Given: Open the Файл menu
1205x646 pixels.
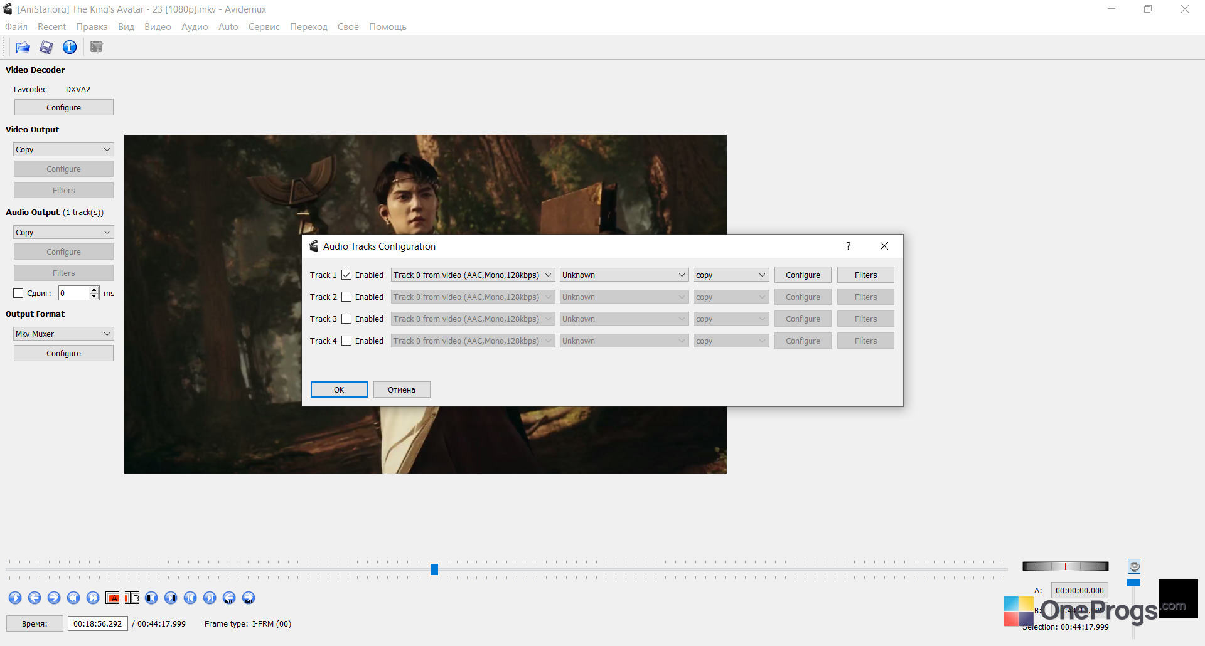Looking at the screenshot, I should coord(16,26).
